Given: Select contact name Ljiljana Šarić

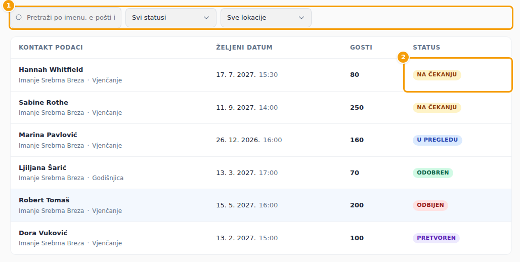Looking at the screenshot, I should [42, 168].
